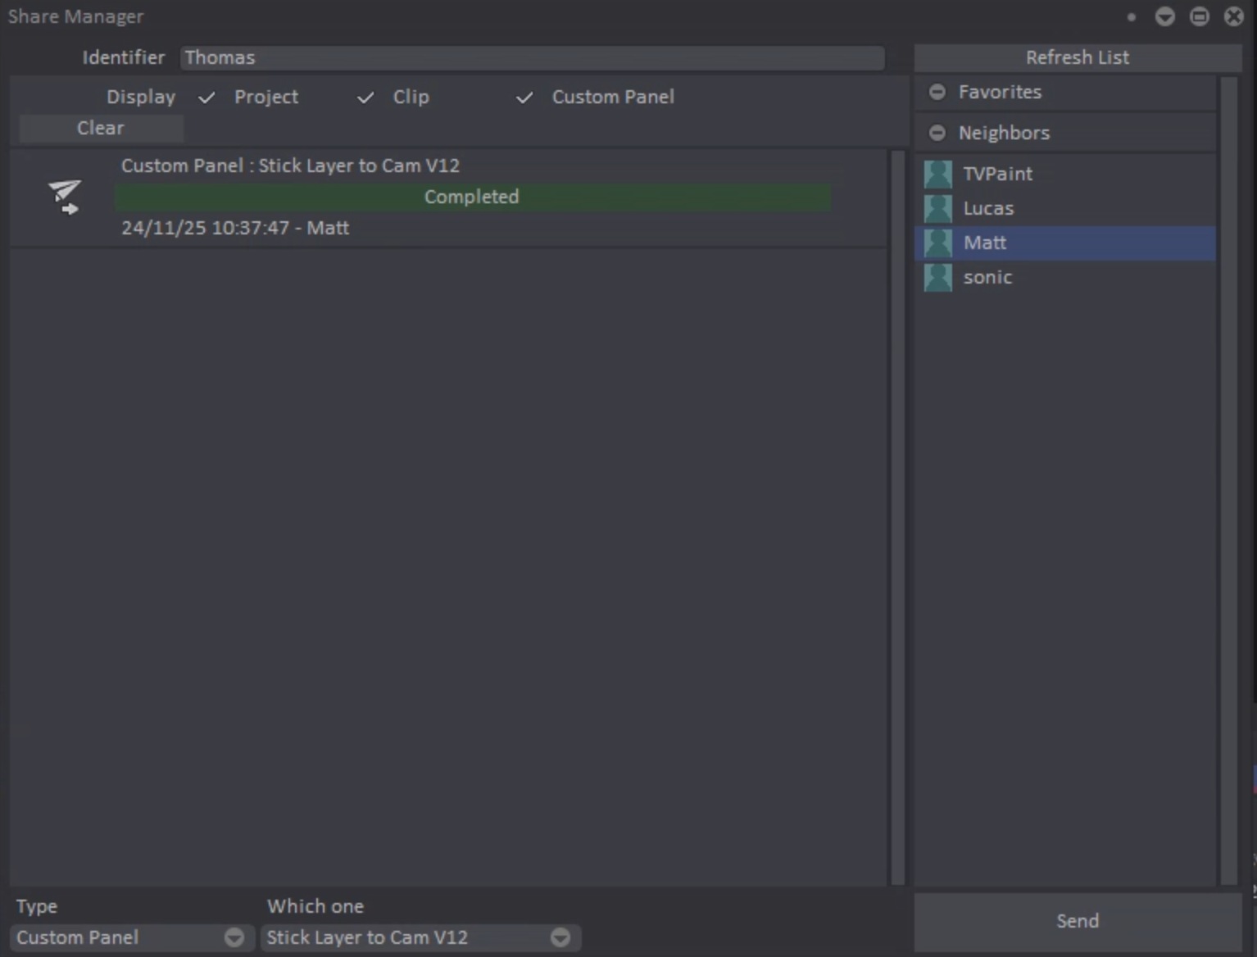Collapse the Favorites section

(937, 92)
